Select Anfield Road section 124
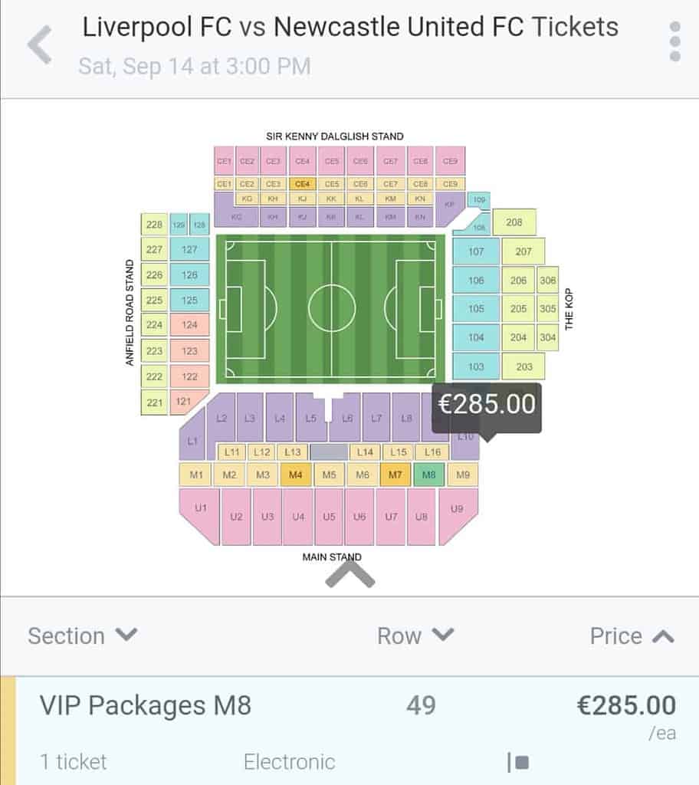The height and width of the screenshot is (785, 699). [x=189, y=325]
